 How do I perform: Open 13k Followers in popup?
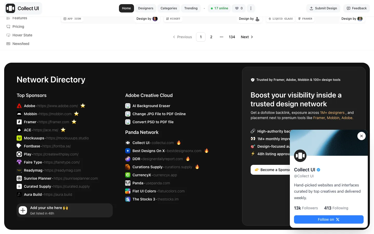click(306, 208)
